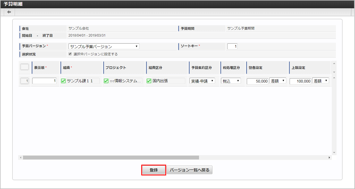Toggle the green check beside 国内出張
The image size is (355, 189).
pyautogui.click(x=149, y=81)
